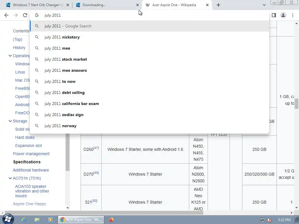Choose suggestion july 2011 nickstory

tap(150, 37)
